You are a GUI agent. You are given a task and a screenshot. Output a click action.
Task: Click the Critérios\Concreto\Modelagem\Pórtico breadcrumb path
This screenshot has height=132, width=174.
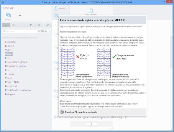point(19,38)
